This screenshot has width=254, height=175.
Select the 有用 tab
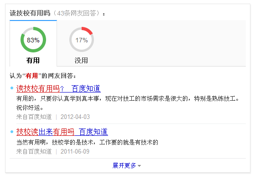click(33, 43)
